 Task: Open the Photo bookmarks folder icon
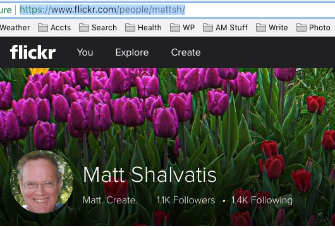tap(301, 28)
